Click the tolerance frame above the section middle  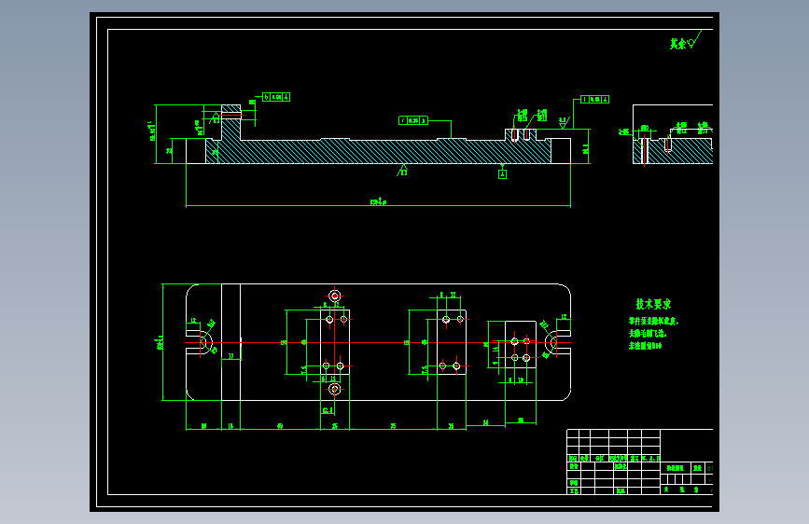click(x=413, y=120)
